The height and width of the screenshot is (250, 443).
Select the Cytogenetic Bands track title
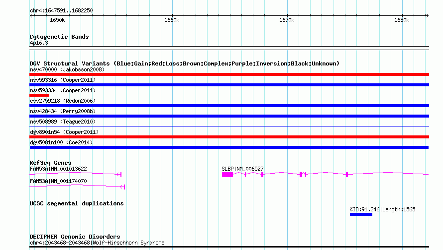[59, 37]
